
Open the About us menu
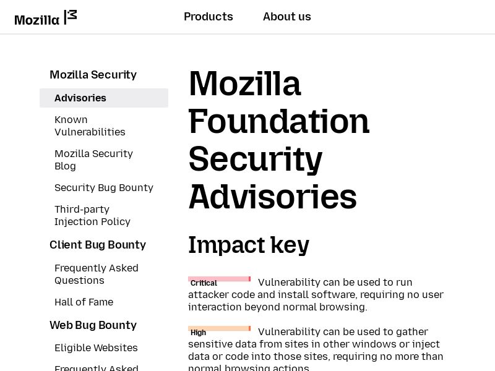click(x=287, y=17)
